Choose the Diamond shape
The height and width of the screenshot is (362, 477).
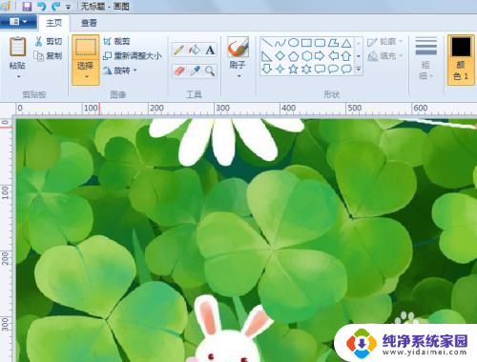click(280, 56)
